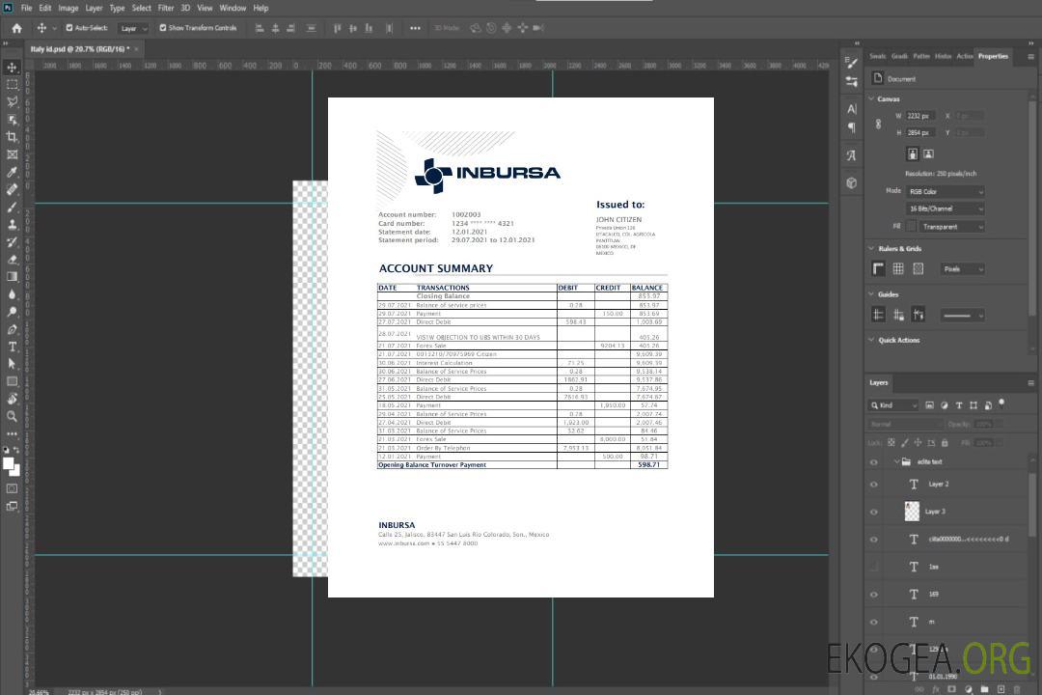Hide Layer 3 via eye icon

(x=874, y=513)
